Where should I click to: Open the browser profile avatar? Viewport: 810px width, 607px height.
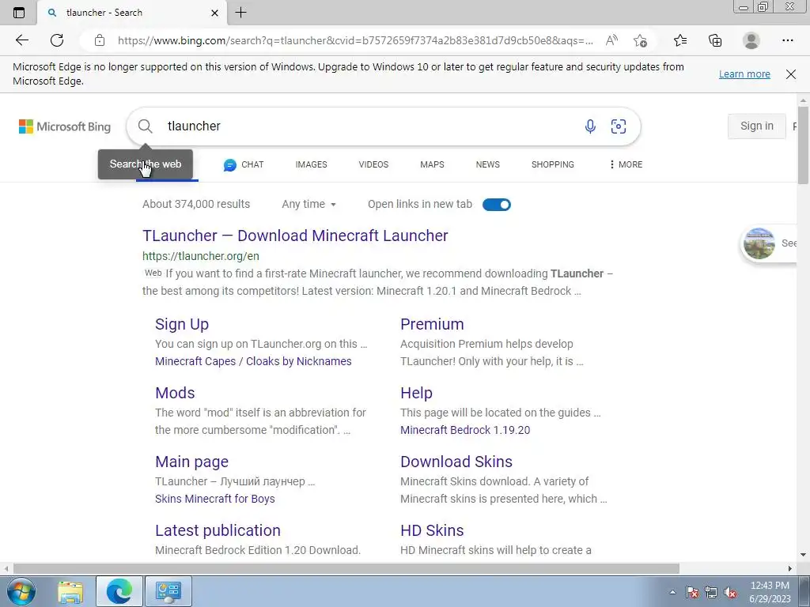(751, 40)
